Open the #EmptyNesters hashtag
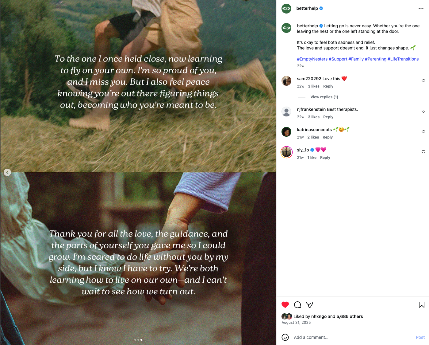This screenshot has height=345, width=429. pyautogui.click(x=312, y=59)
